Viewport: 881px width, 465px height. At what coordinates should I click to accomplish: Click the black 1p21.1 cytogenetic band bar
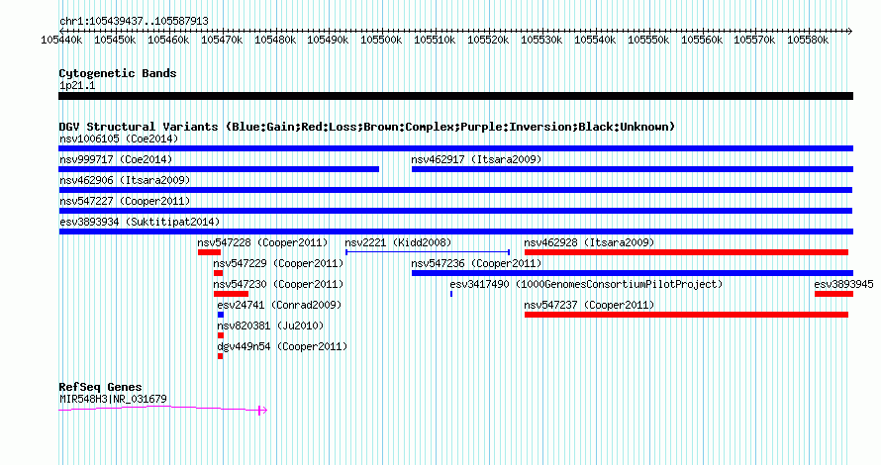coord(455,96)
